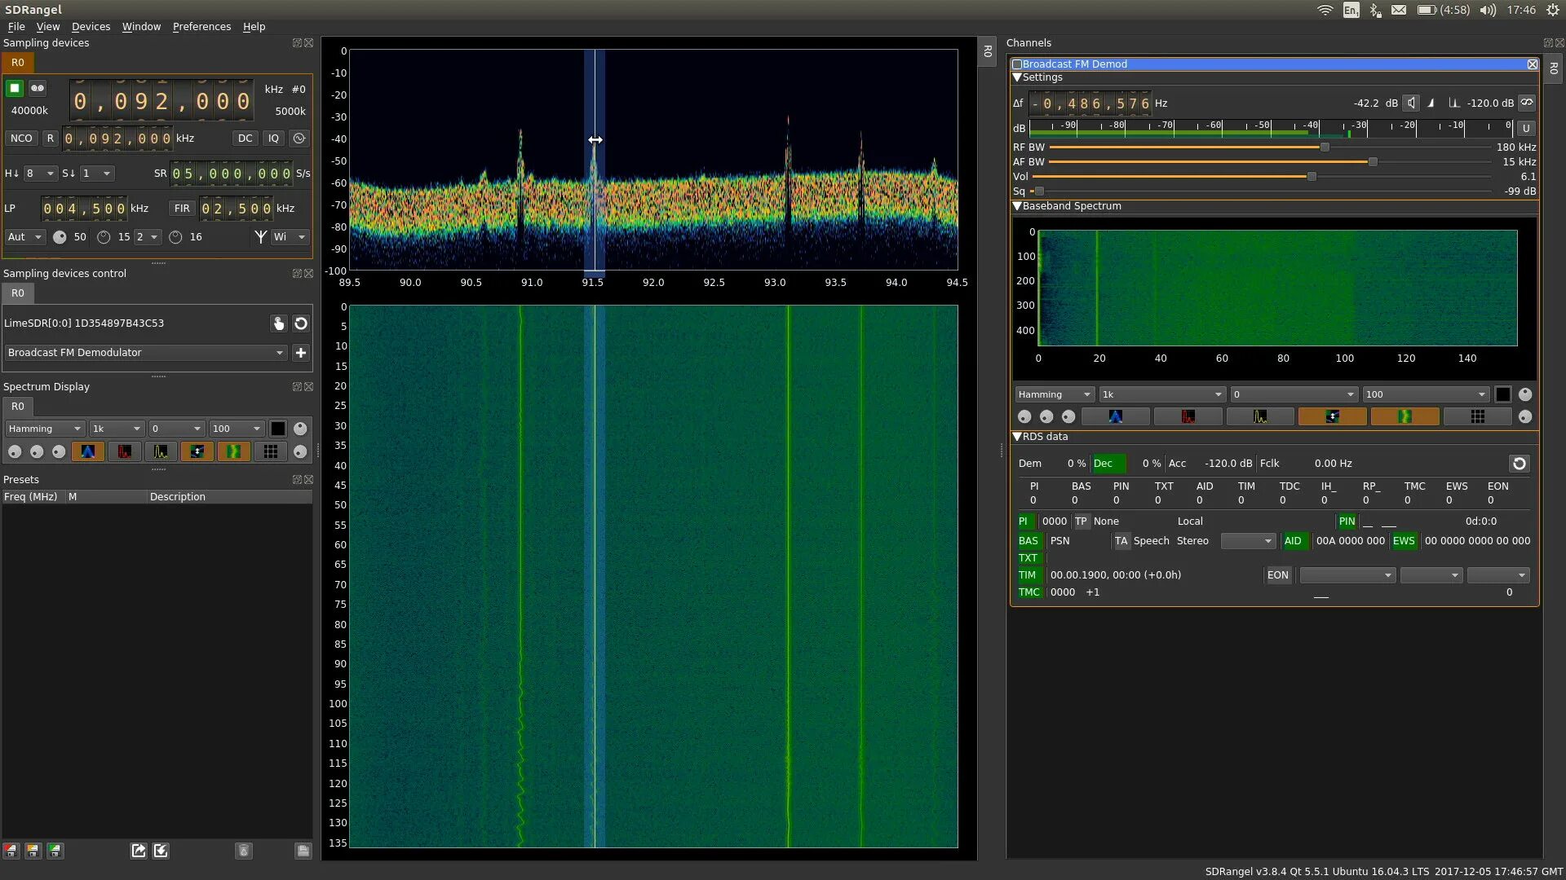Click the RDS reset circular arrow icon
The image size is (1566, 880).
pyautogui.click(x=1520, y=464)
